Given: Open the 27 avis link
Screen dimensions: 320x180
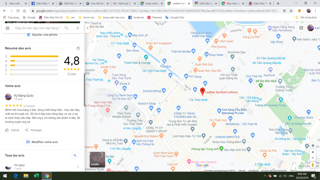Looking at the screenshot, I should pos(71,74).
